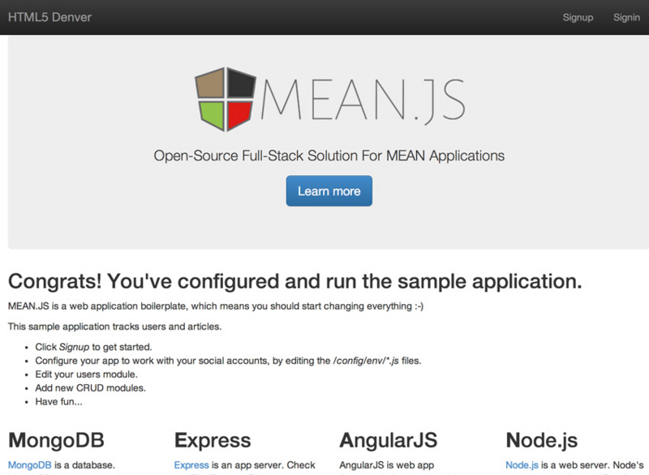Viewport: 649px width, 475px height.
Task: Click the Node.js column heading
Action: (541, 440)
